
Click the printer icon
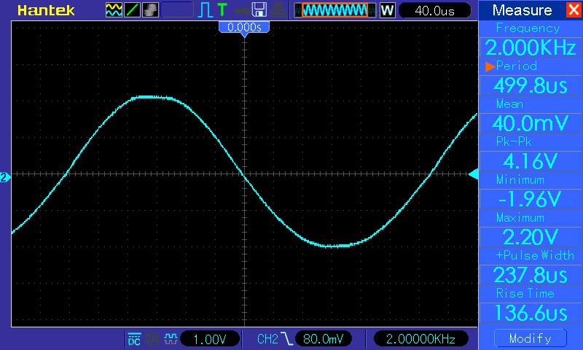tap(278, 10)
